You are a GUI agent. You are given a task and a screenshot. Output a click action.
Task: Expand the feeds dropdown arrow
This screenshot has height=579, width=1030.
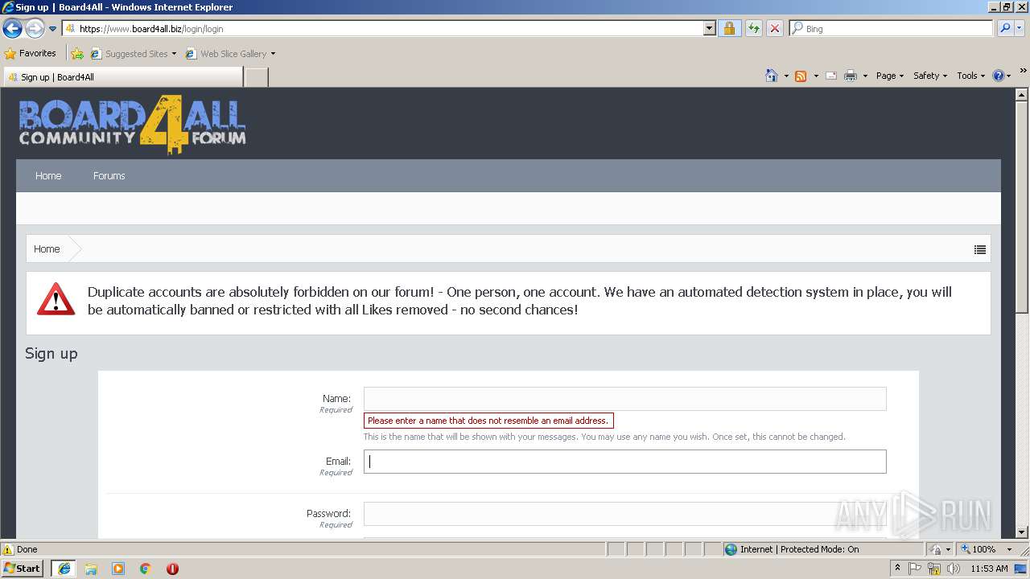pos(816,76)
